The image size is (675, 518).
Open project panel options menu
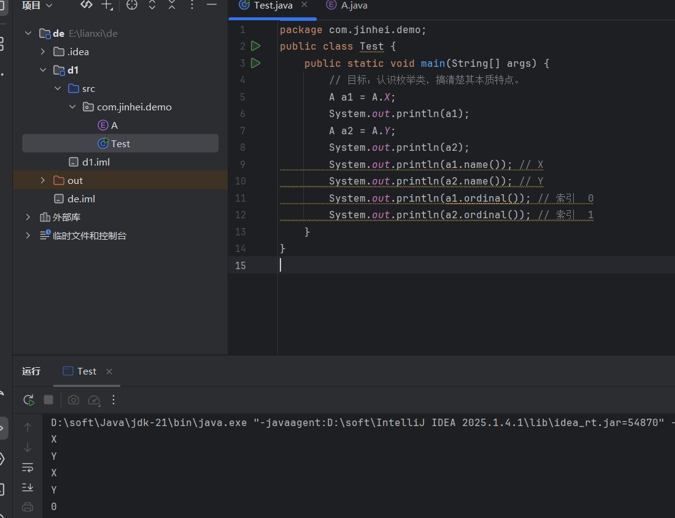pos(192,5)
